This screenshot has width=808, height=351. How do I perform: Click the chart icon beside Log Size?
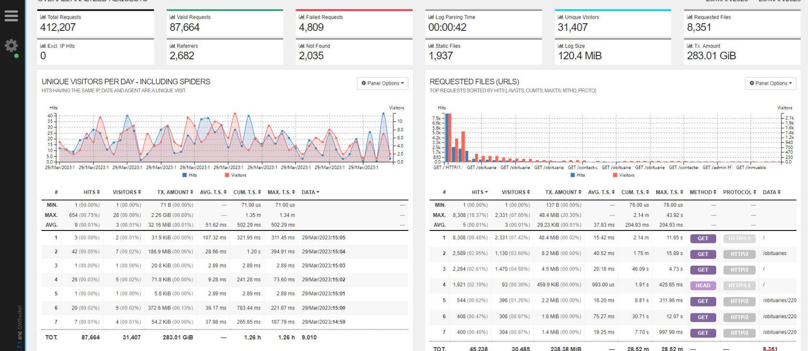tap(561, 46)
